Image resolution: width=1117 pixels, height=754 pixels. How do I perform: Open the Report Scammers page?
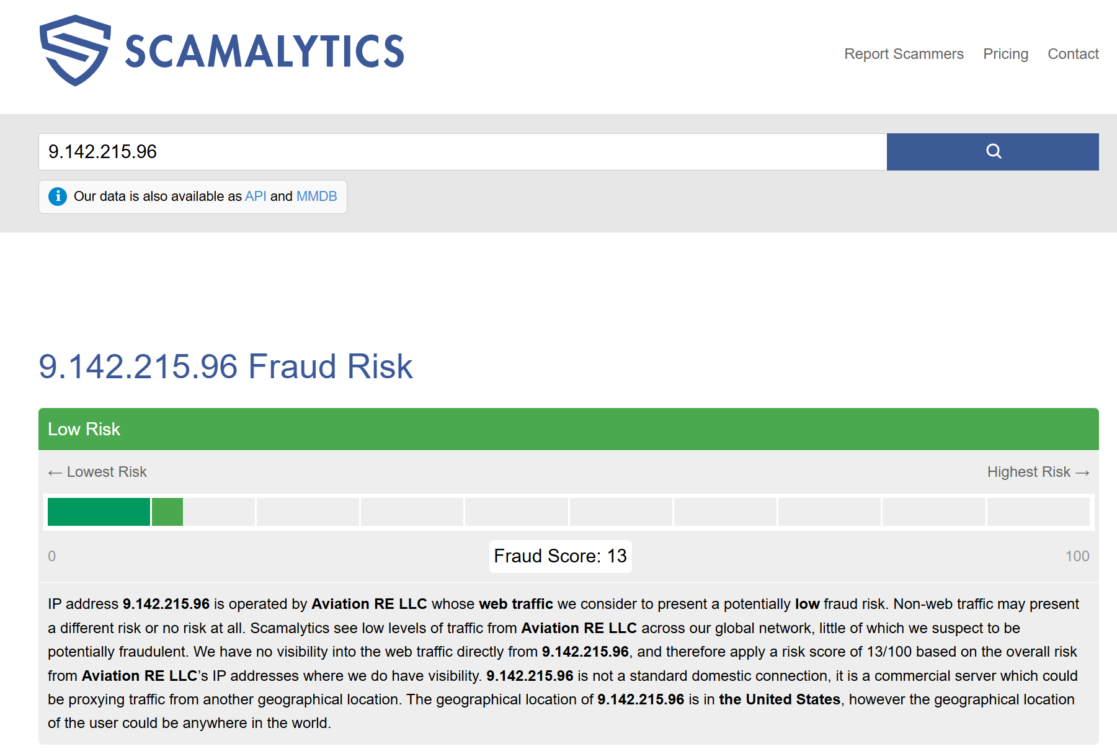coord(903,54)
